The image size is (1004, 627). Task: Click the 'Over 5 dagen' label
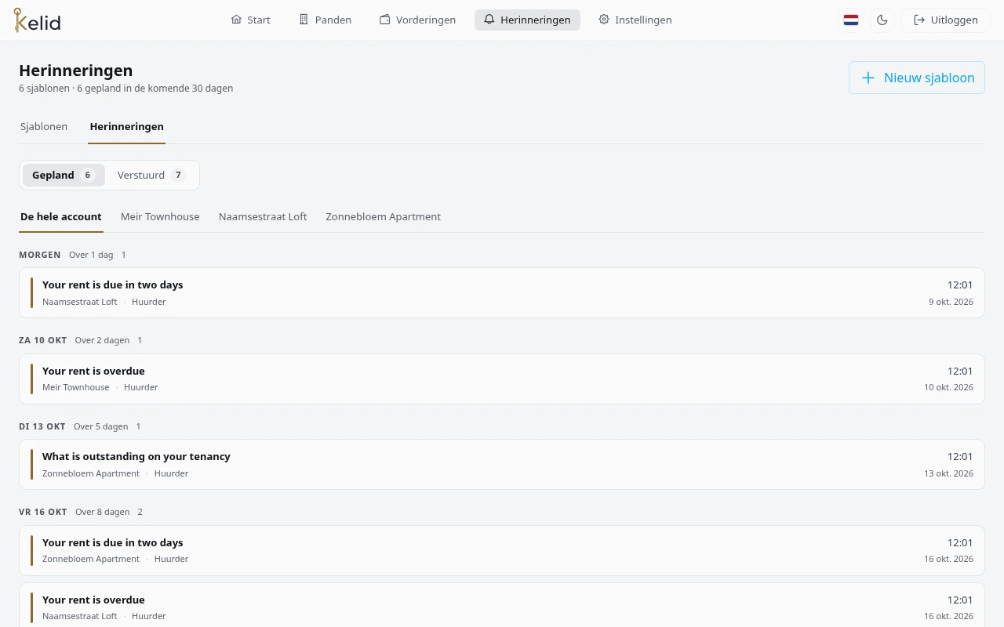coord(101,427)
